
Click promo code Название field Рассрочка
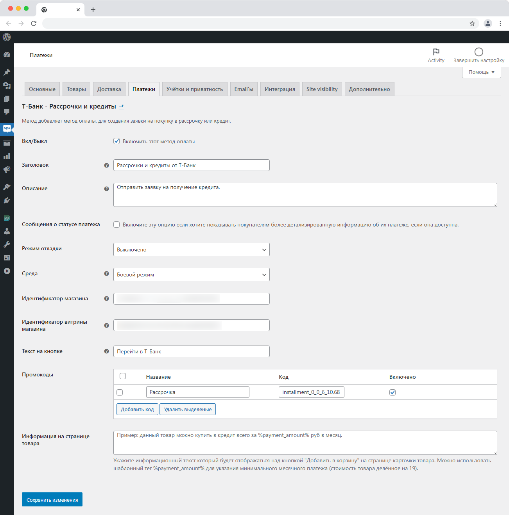[x=198, y=392]
